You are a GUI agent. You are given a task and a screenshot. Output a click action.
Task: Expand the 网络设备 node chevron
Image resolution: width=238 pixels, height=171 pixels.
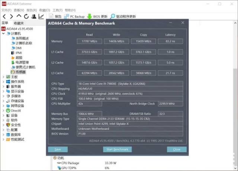tap(3, 106)
